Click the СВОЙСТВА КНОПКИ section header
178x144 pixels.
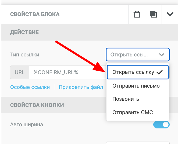[37, 105]
